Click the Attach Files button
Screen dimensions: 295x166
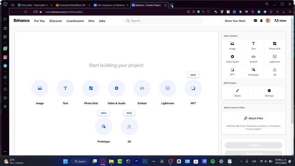coord(254,118)
